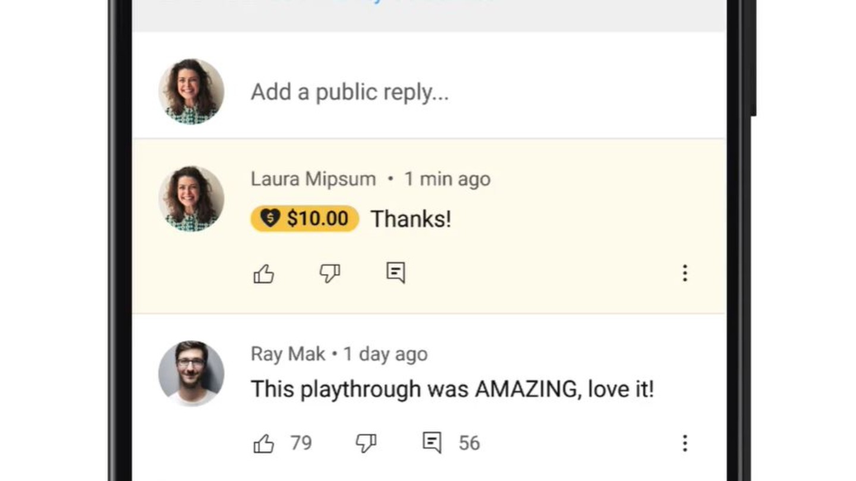Open Ray Mak's channel page
Image resolution: width=856 pixels, height=481 pixels.
click(x=286, y=354)
